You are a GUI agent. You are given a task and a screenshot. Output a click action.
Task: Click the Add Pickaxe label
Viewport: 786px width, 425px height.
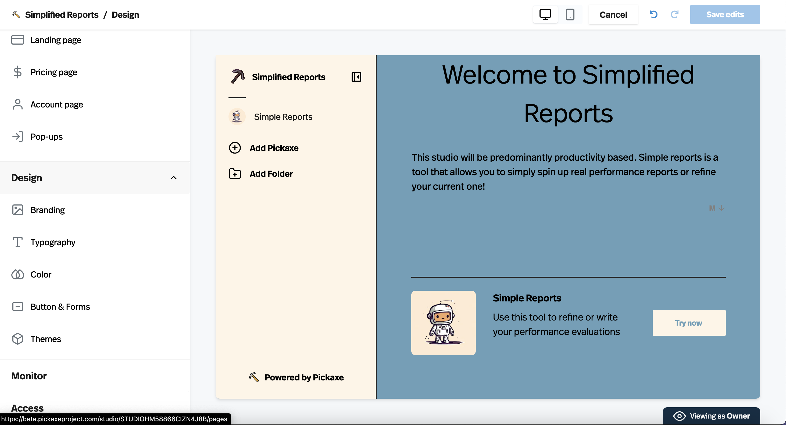click(x=274, y=148)
